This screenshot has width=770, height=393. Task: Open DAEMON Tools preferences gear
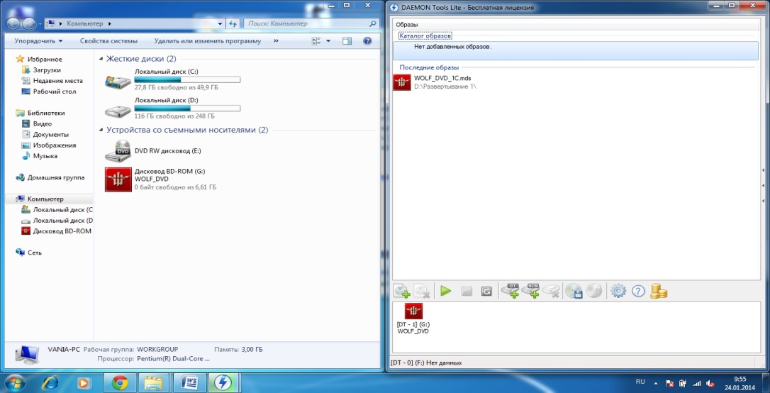618,292
